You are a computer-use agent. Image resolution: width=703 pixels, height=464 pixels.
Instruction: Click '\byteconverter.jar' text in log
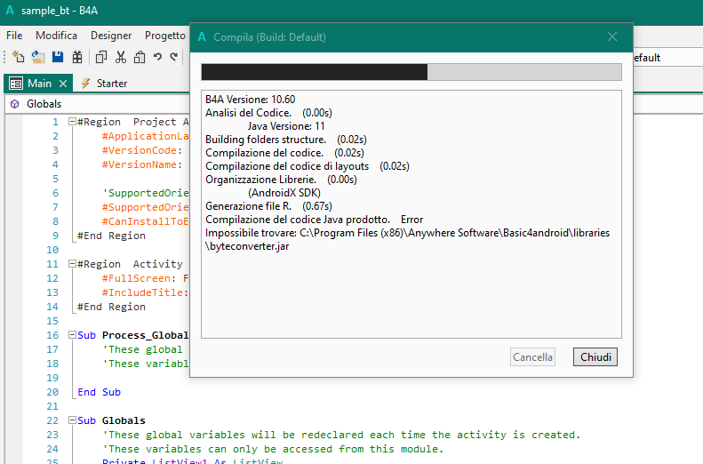coord(247,246)
